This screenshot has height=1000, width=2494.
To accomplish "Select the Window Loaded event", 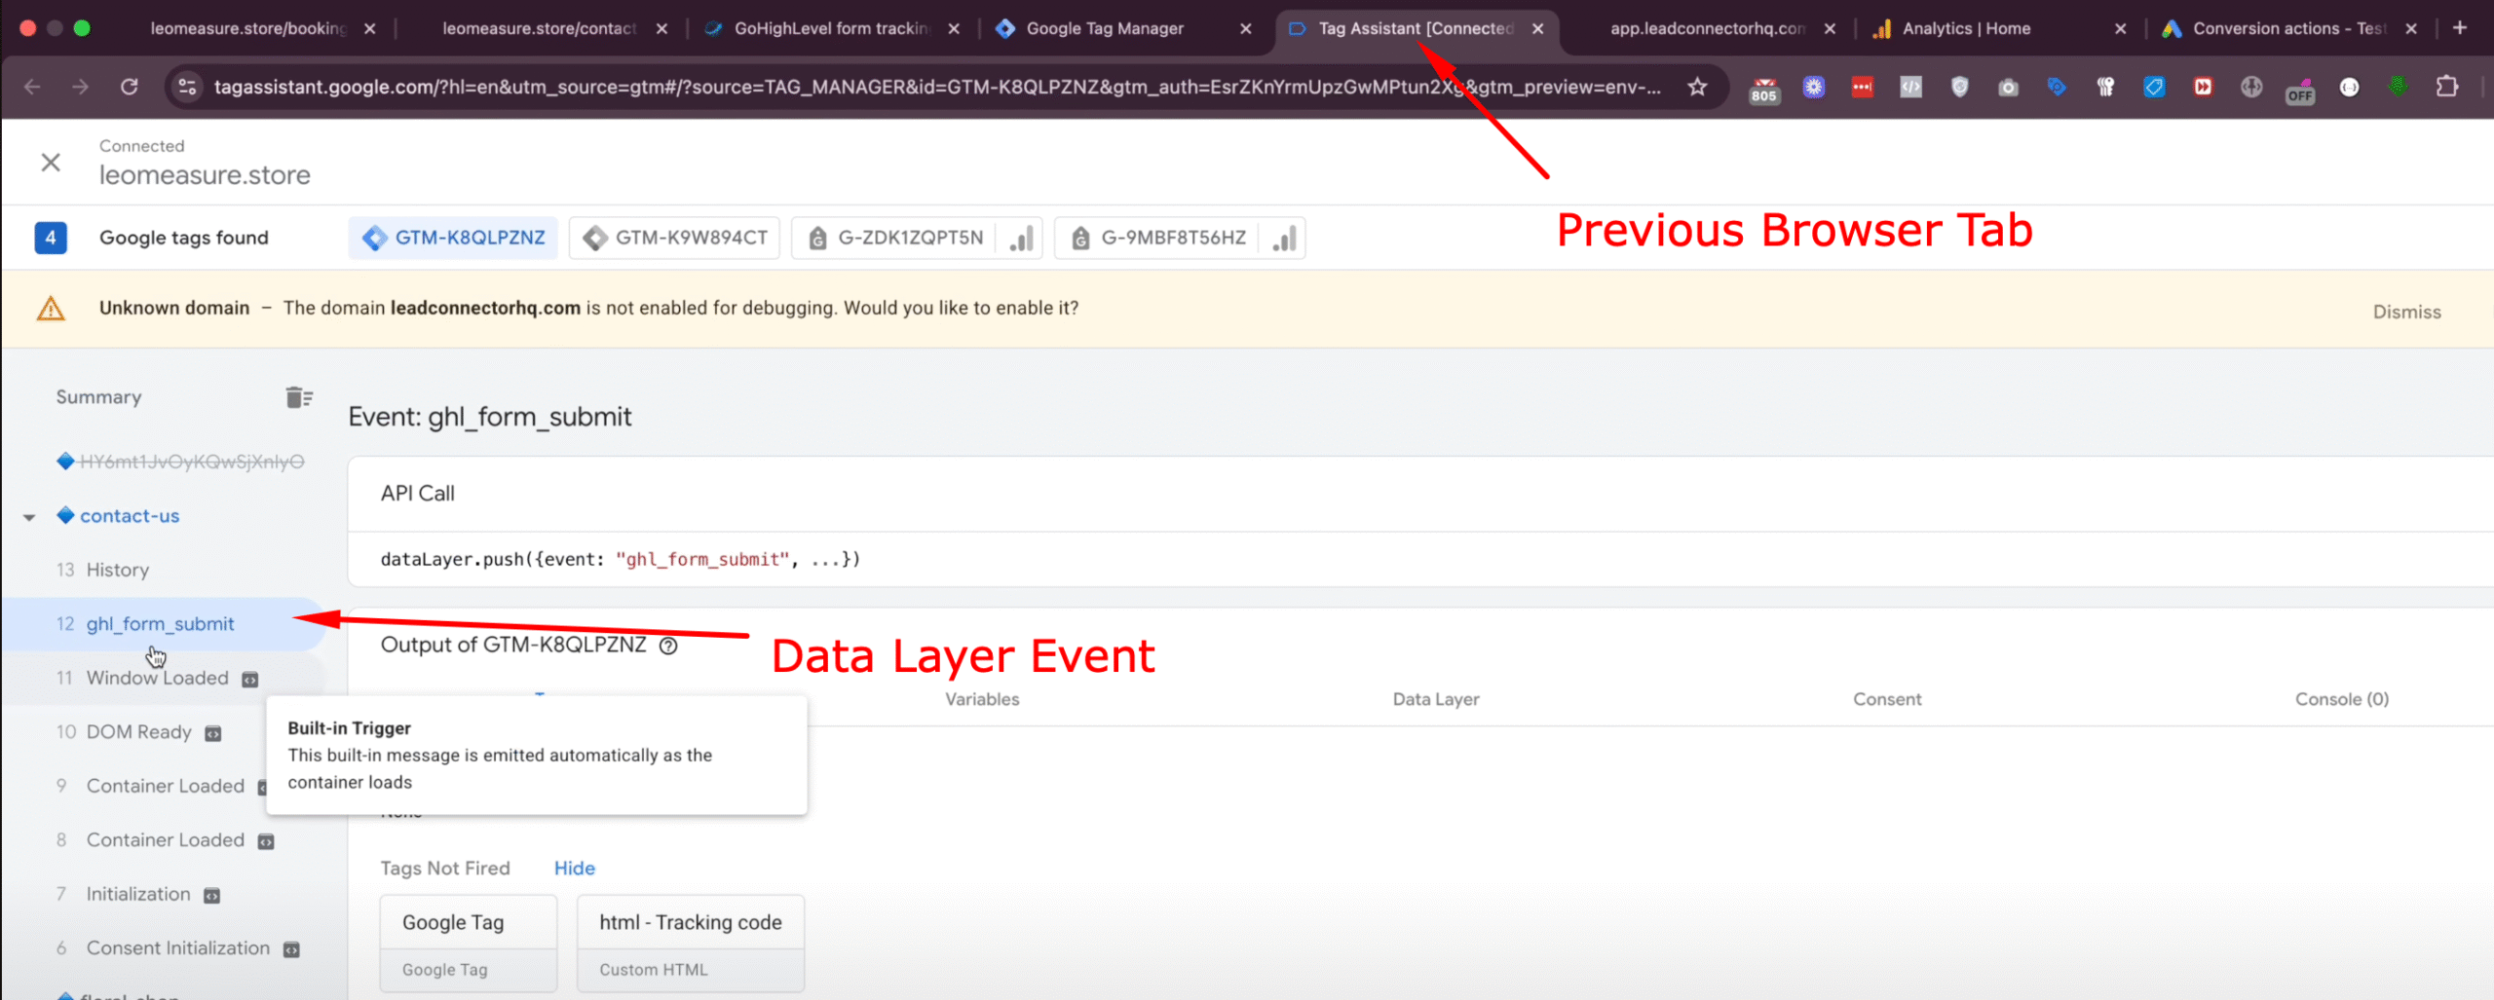I will [157, 678].
